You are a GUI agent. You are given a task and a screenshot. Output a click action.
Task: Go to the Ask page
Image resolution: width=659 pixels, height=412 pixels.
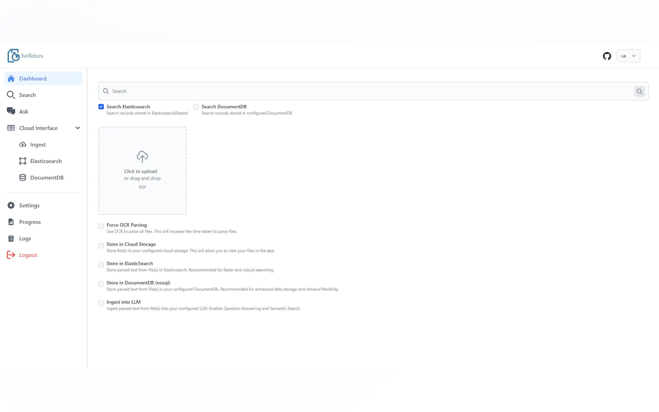tap(24, 112)
